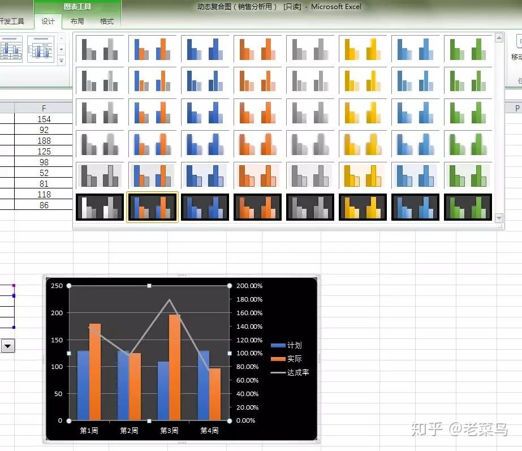Open the 布局 ribbon tab
The image size is (522, 451).
point(77,22)
